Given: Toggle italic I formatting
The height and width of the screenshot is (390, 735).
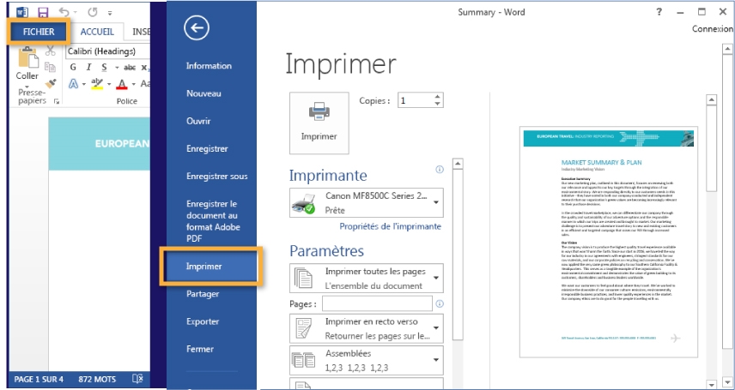Looking at the screenshot, I should pos(88,68).
